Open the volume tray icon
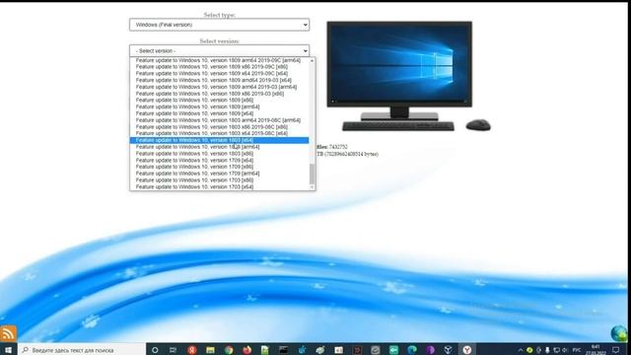Viewport: 631px width, 355px height. [x=565, y=350]
